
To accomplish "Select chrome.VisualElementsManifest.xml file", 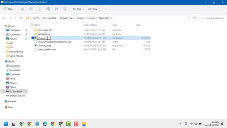I will (54, 42).
